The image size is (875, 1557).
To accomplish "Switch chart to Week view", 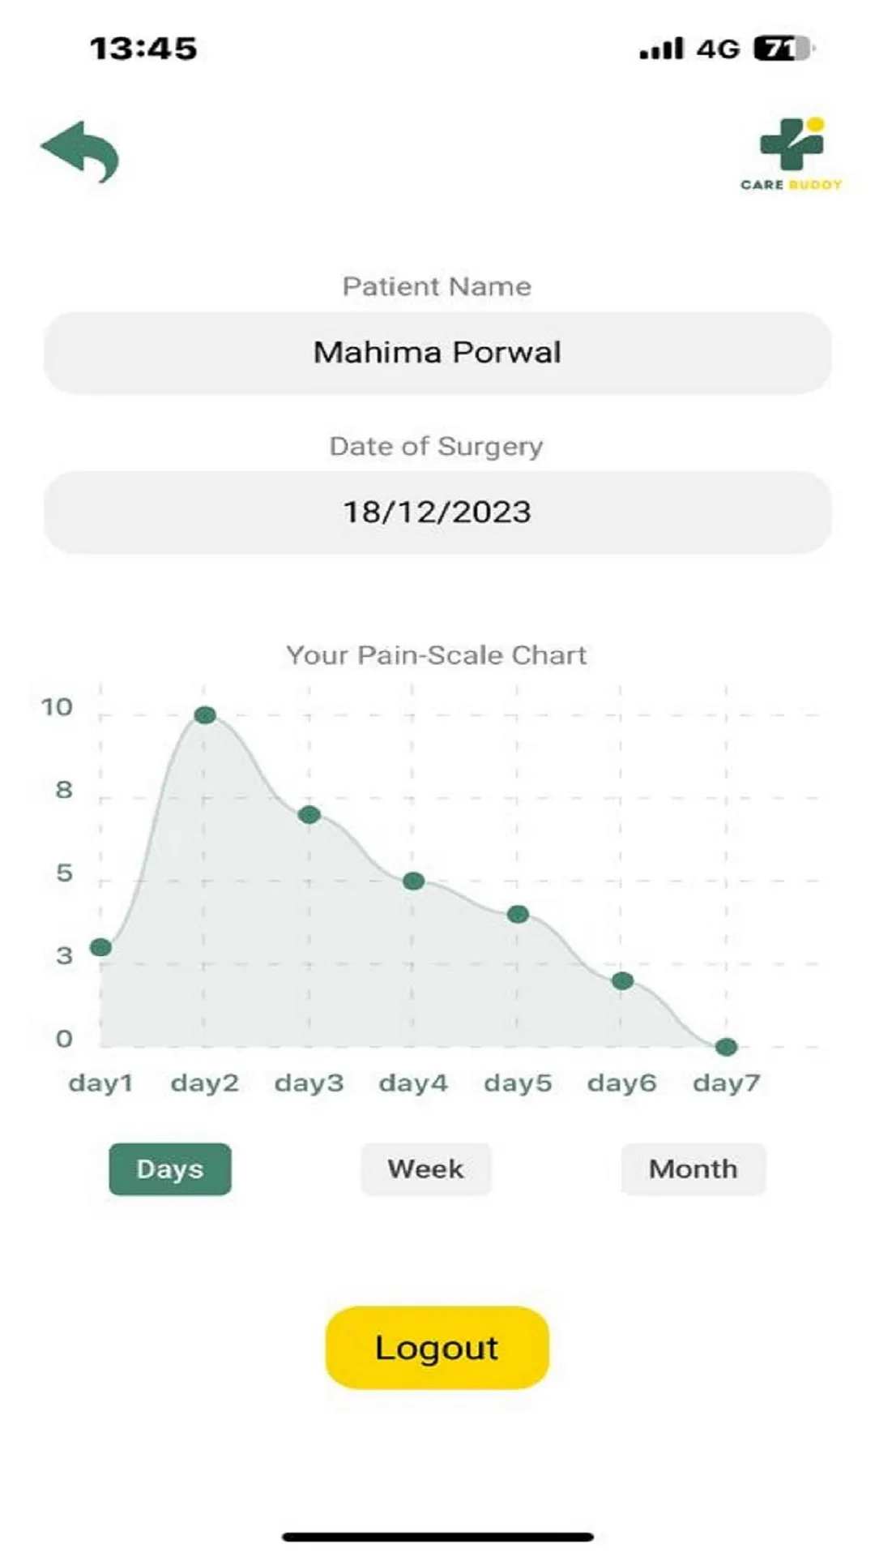I will pos(426,1169).
